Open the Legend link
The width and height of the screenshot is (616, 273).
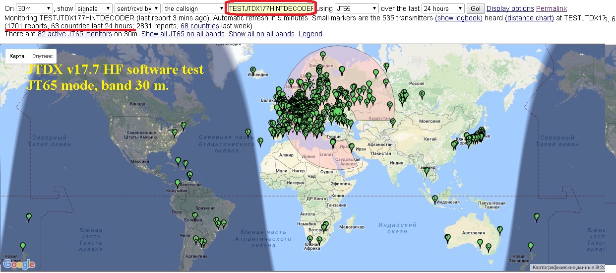310,34
